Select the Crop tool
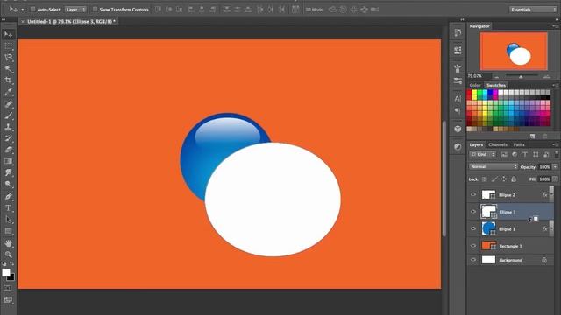The image size is (561, 315). [8, 80]
